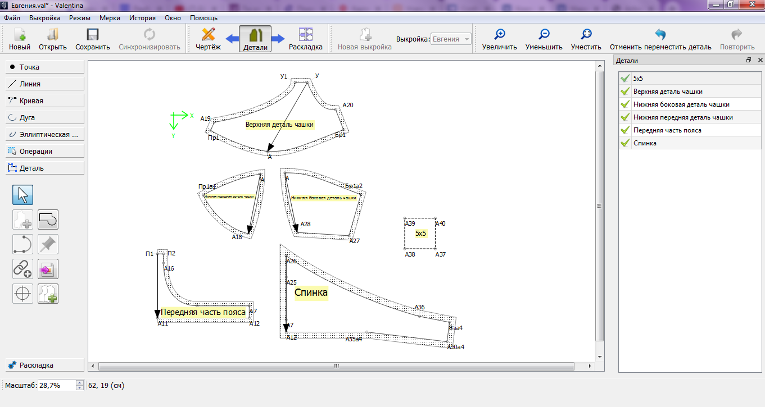
Task: Expand the Кривая tool section
Action: coord(44,100)
